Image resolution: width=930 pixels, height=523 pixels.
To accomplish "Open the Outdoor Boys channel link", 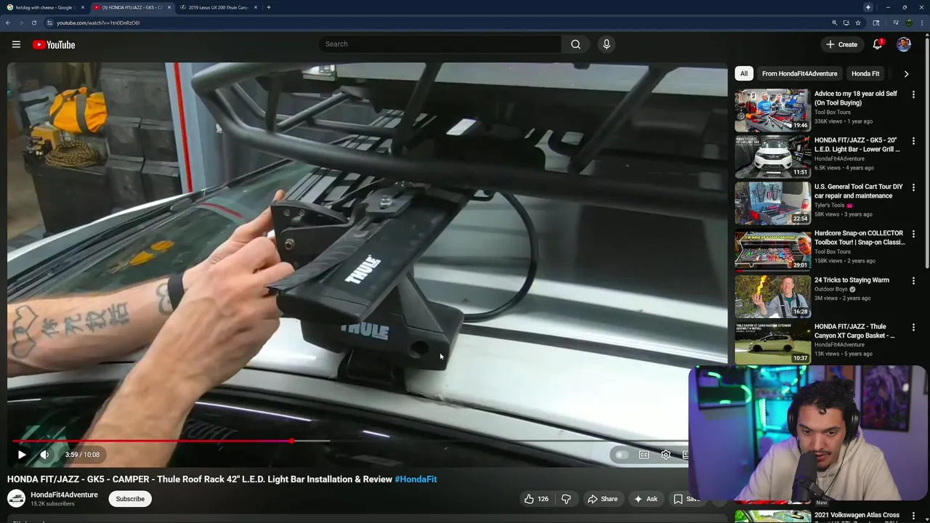I will coord(831,289).
